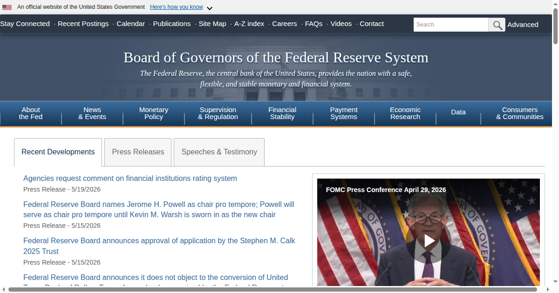Viewport: 559px width, 293px height.
Task: Open 'Here's how you know' link
Action: [x=177, y=7]
